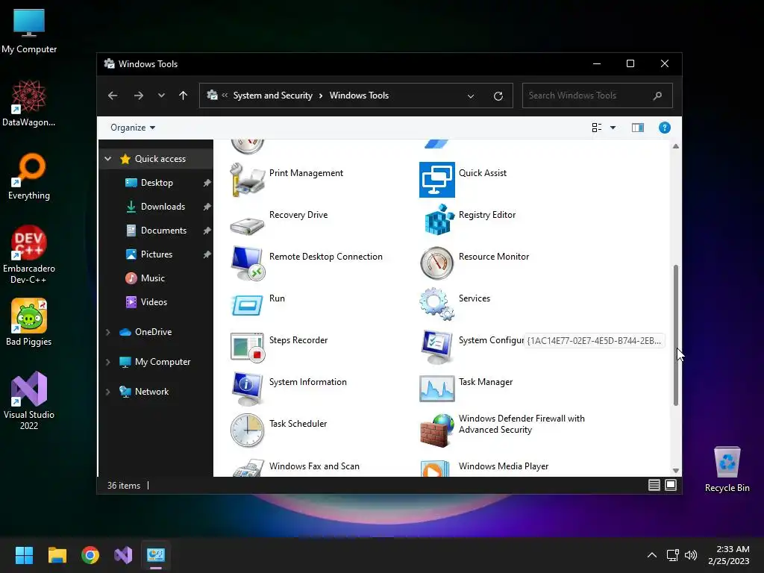Viewport: 764px width, 573px height.
Task: Click the scroll up arrow
Action: [676, 145]
